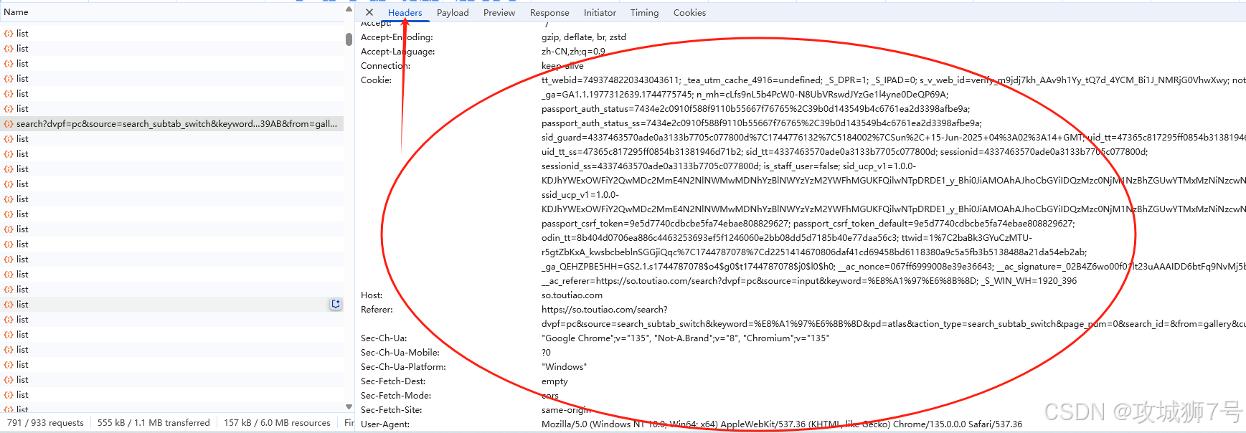This screenshot has height=433, width=1246.
Task: Click the Sec-Fetch-Site header name
Action: click(391, 410)
